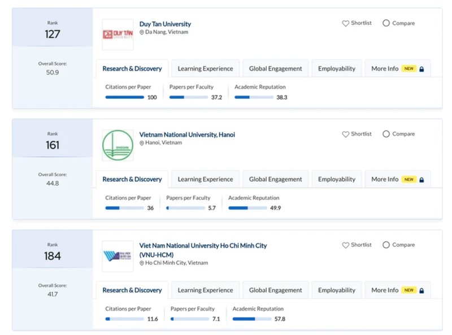The height and width of the screenshot is (335, 452).
Task: Click the location pin beside Hanoi, Vietnam
Action: click(142, 143)
